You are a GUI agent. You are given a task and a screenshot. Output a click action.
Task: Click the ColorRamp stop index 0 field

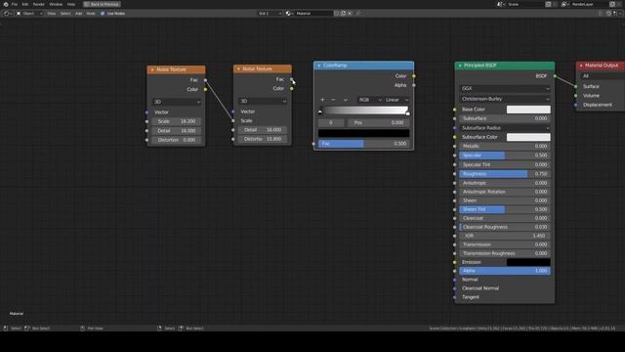(x=331, y=123)
